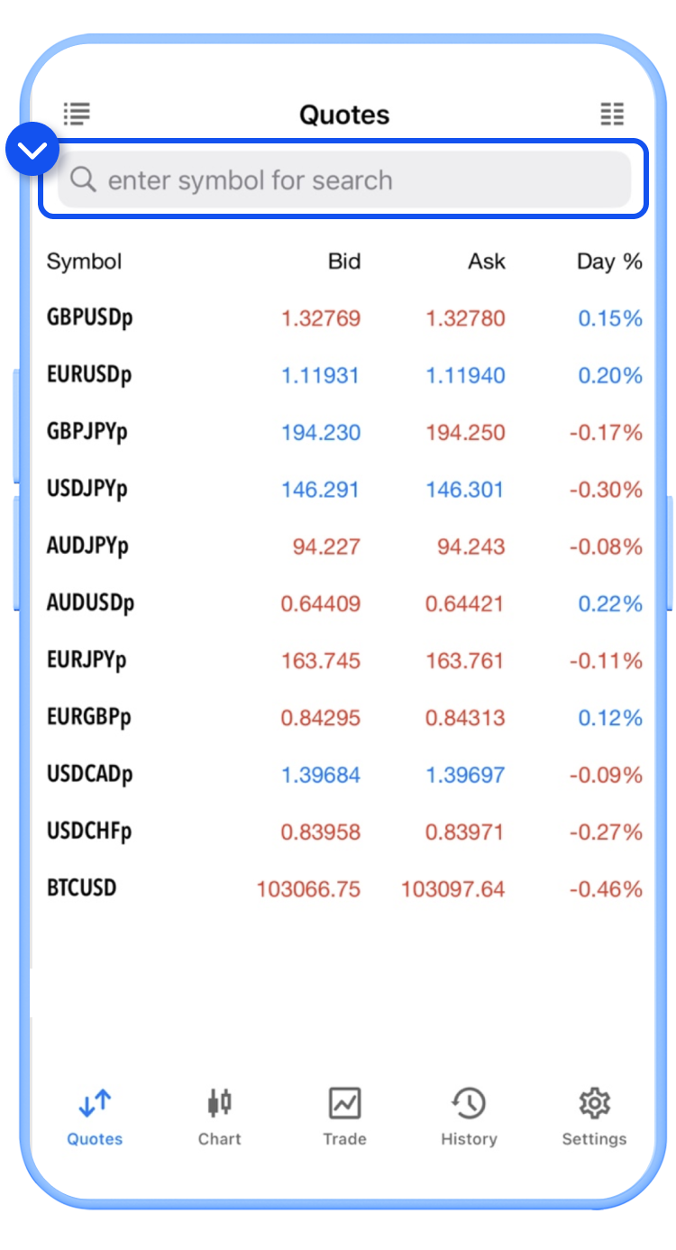Expand the blue chevron-down circle
The image size is (676, 1250).
pyautogui.click(x=32, y=151)
